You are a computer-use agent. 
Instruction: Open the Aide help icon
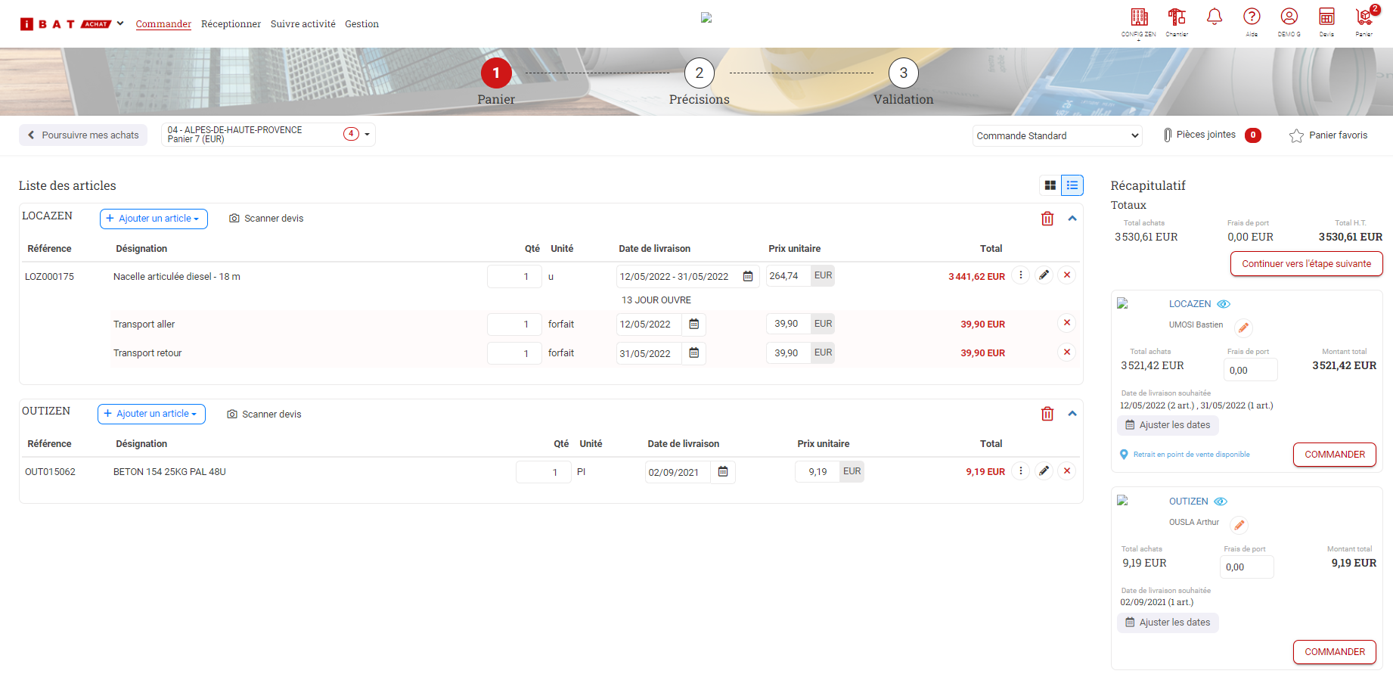tap(1252, 17)
